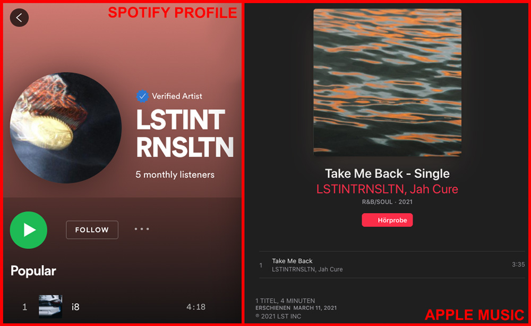The image size is (531, 326).
Task: Click the Take Me Back - Single title
Action: [x=387, y=173]
